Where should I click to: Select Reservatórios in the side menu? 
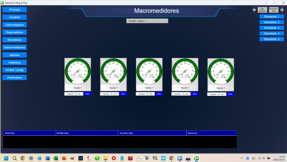point(15,32)
